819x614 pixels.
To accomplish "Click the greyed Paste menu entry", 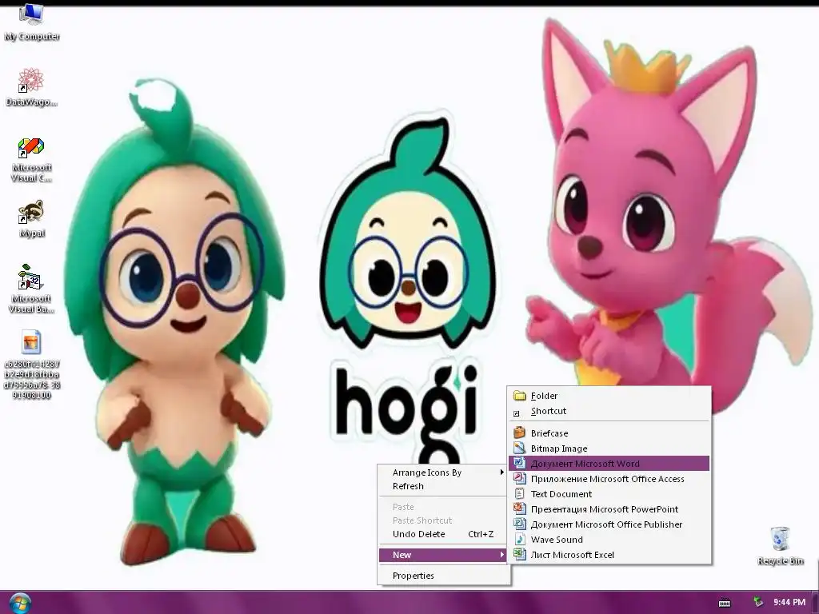I will (x=443, y=506).
